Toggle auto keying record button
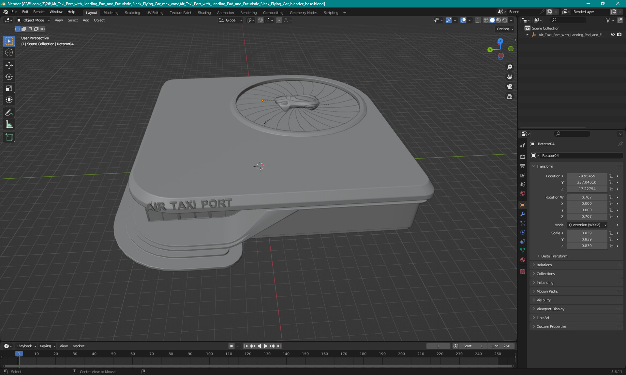 point(231,346)
